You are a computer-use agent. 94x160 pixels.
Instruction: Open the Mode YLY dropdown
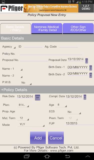(x=31, y=124)
